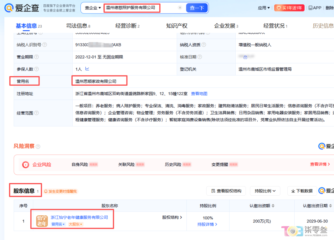This screenshot has width=334, height=240.
Task: Click the 历史风险 item
Action: [178, 165]
